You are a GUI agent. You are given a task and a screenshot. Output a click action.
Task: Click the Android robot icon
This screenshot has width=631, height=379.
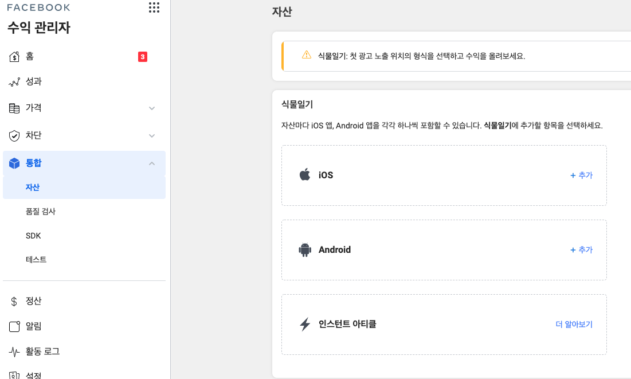pyautogui.click(x=305, y=250)
